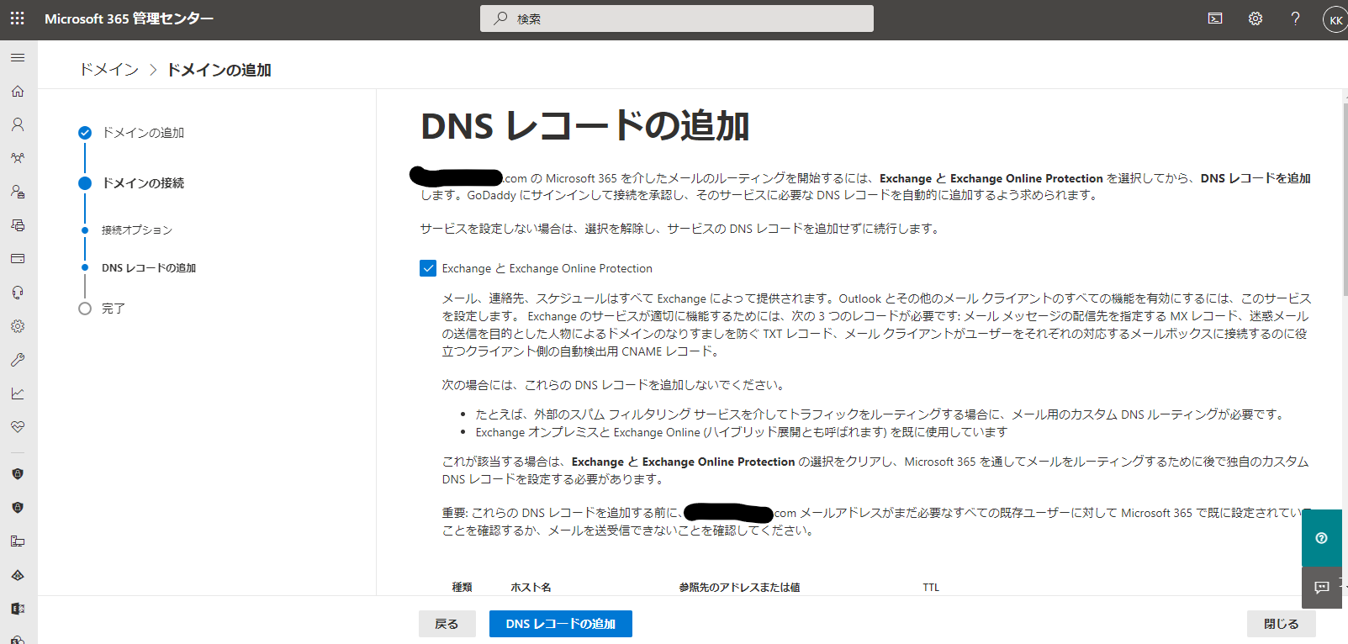The image size is (1348, 644).
Task: Select DNS レコードの追加 sub-step in wizard
Action: 140,268
